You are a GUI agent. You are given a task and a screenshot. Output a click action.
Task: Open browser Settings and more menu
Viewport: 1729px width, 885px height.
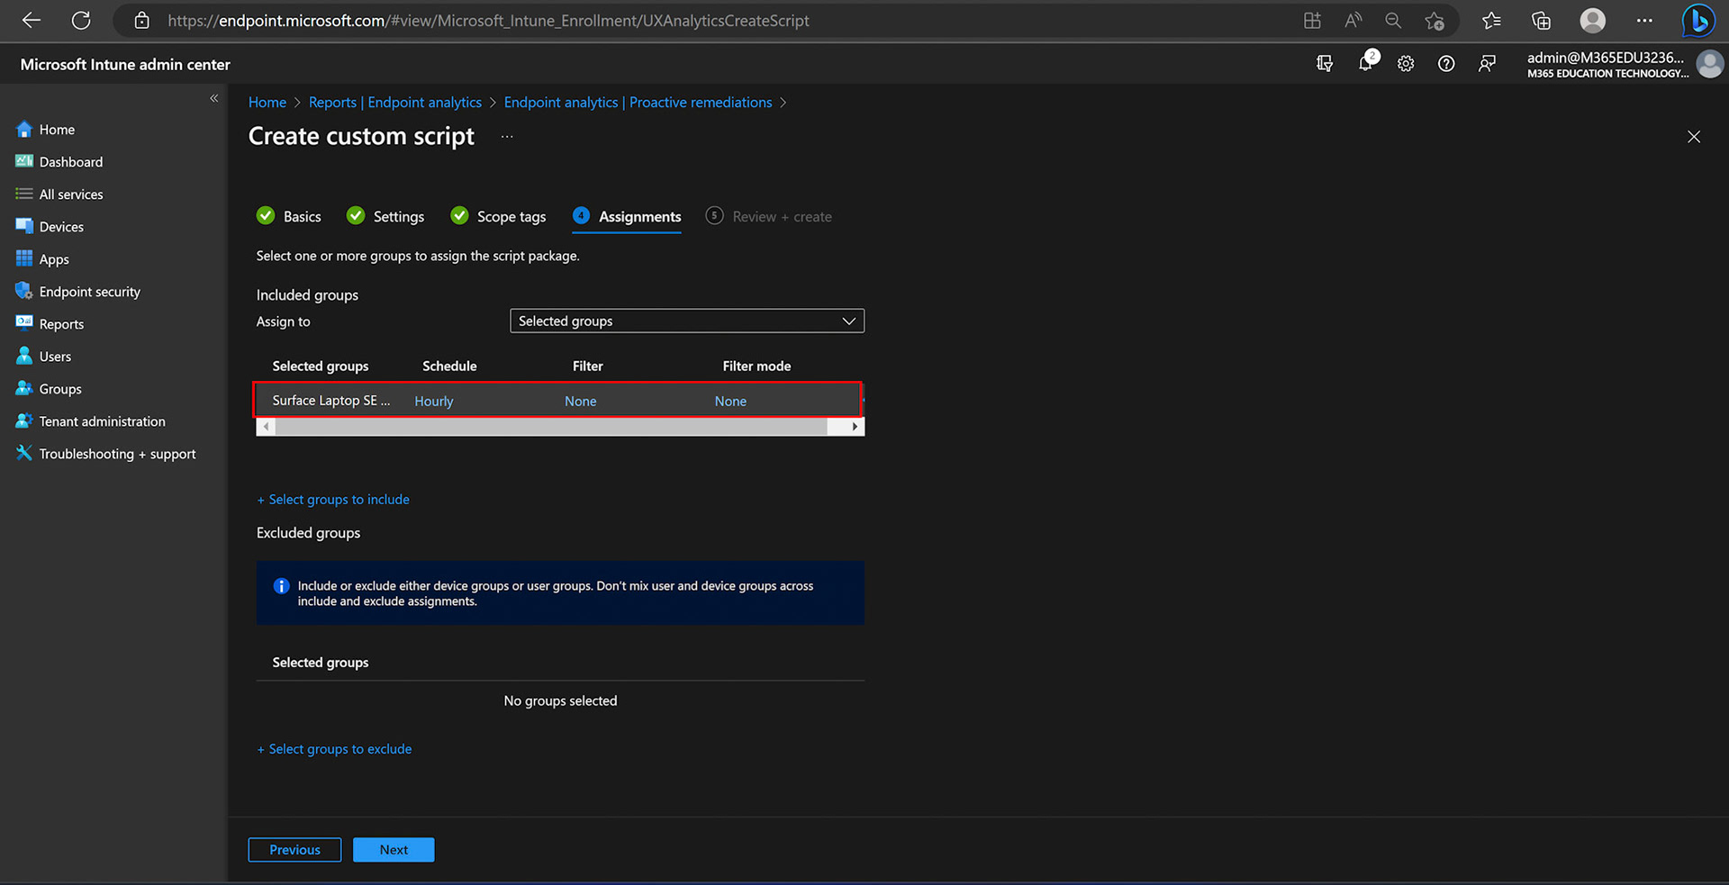pyautogui.click(x=1644, y=20)
